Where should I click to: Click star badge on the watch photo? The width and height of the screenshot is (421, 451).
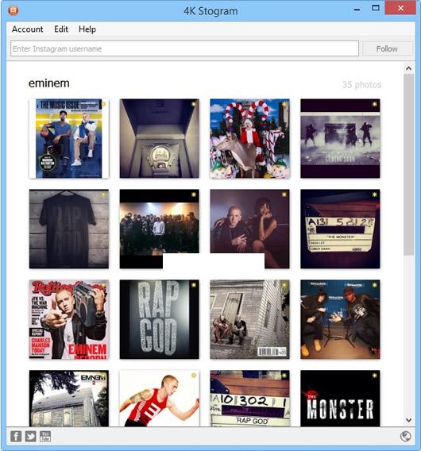pos(194,104)
